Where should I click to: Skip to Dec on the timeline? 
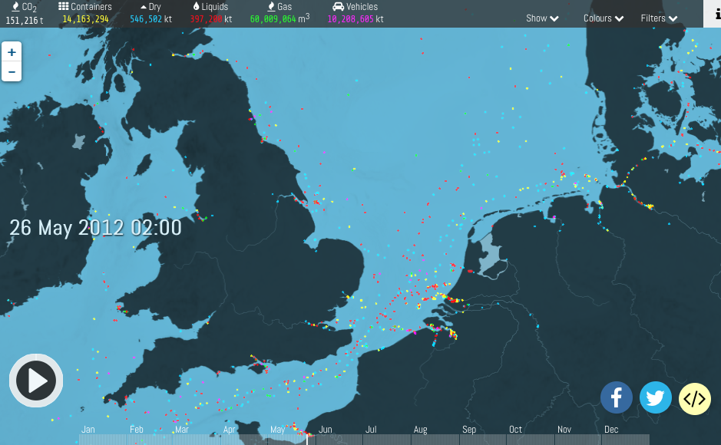pyautogui.click(x=611, y=430)
